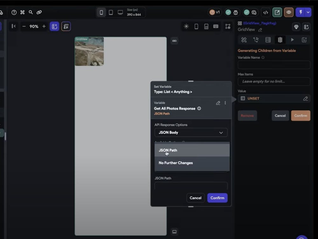Viewport: 318px width, 239px height.
Task: Click the Max Items input field
Action: [274, 81]
